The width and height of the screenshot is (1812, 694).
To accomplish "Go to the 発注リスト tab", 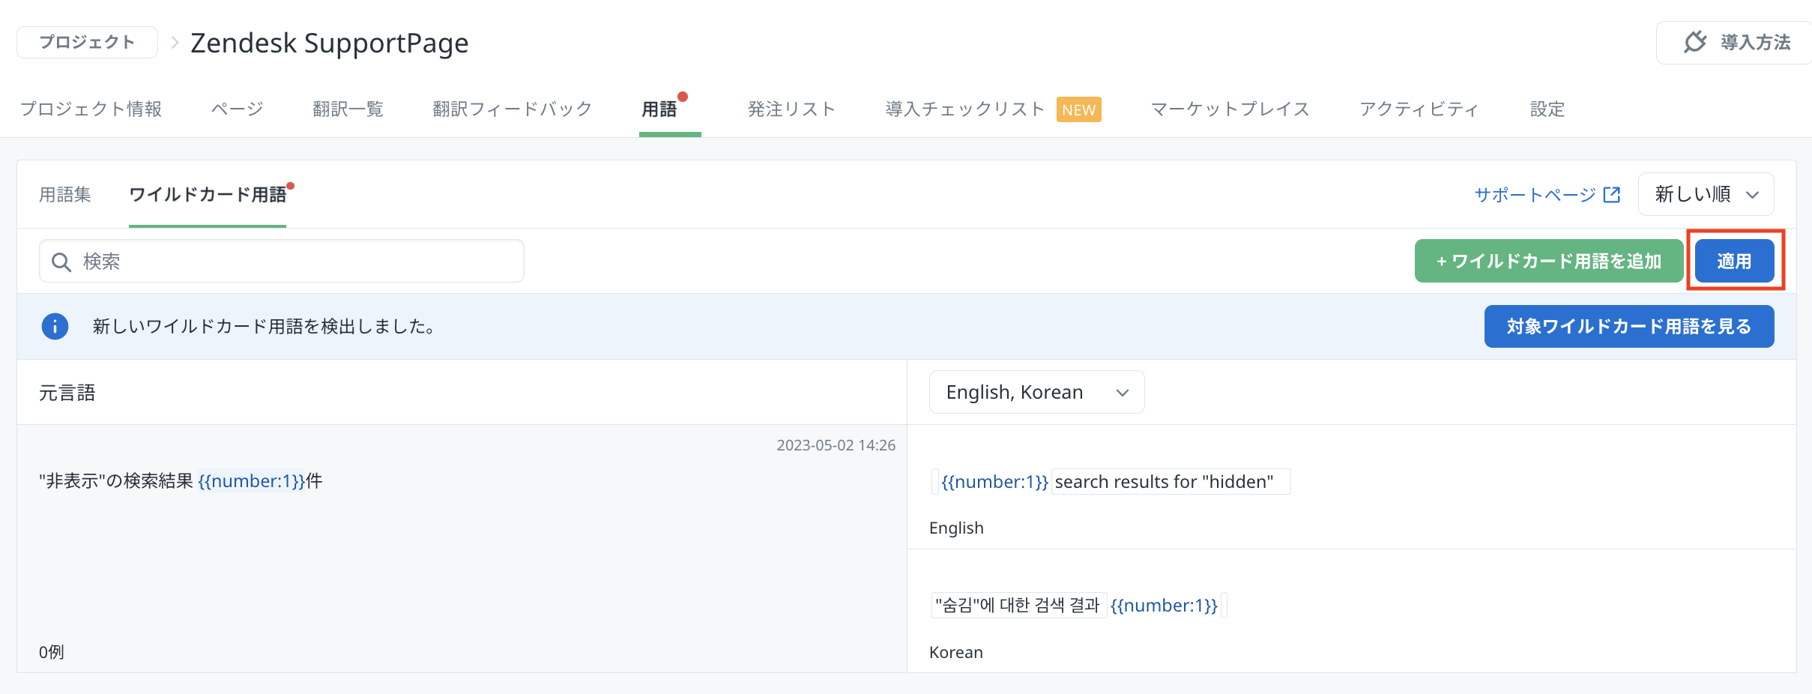I will (791, 109).
